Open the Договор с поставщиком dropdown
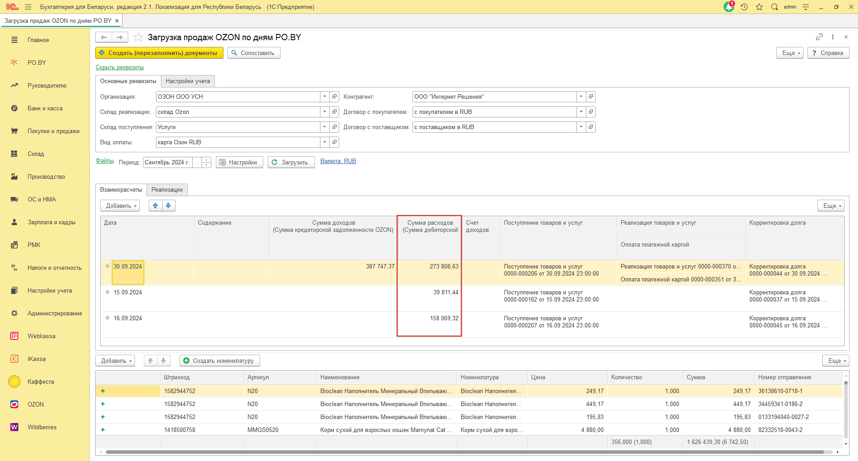 pyautogui.click(x=581, y=127)
